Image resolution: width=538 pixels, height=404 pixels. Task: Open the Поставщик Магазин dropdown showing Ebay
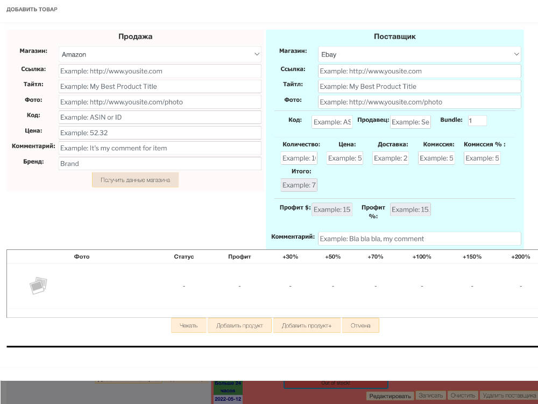[x=419, y=54]
